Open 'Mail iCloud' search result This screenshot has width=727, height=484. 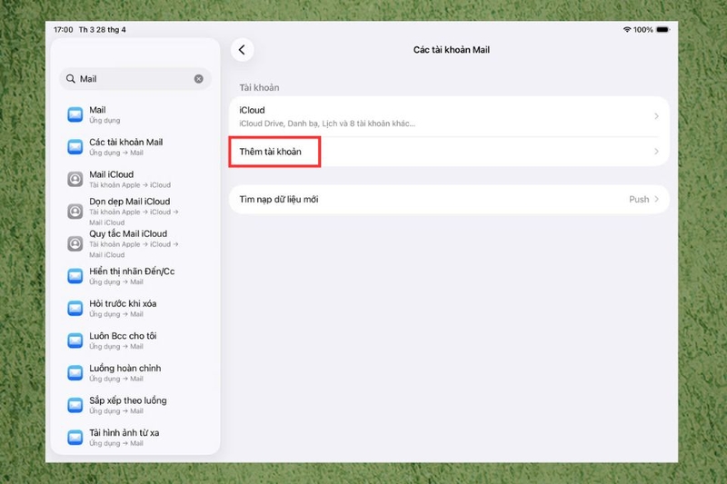pyautogui.click(x=135, y=179)
